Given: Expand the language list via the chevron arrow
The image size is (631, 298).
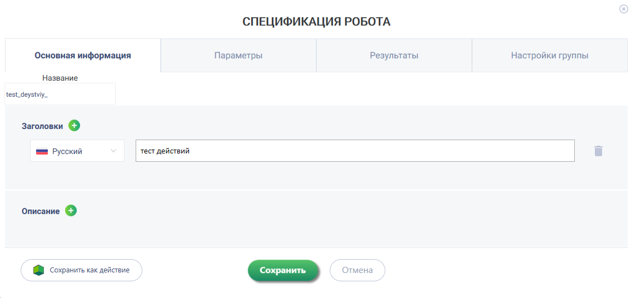Looking at the screenshot, I should [x=113, y=151].
